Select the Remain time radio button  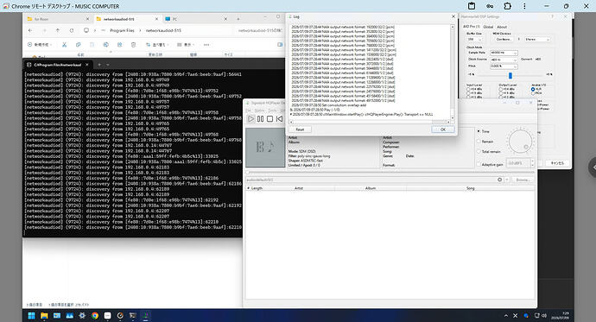[x=479, y=142]
